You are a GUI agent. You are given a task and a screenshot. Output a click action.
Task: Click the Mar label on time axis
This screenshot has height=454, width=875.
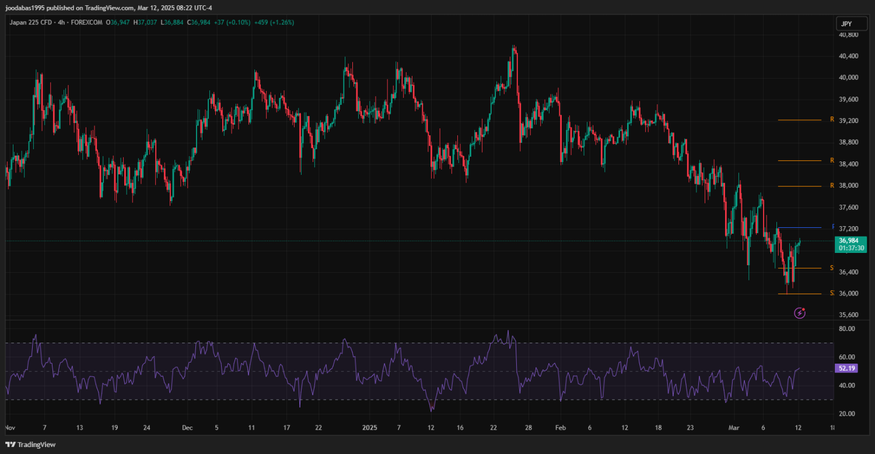tap(734, 427)
